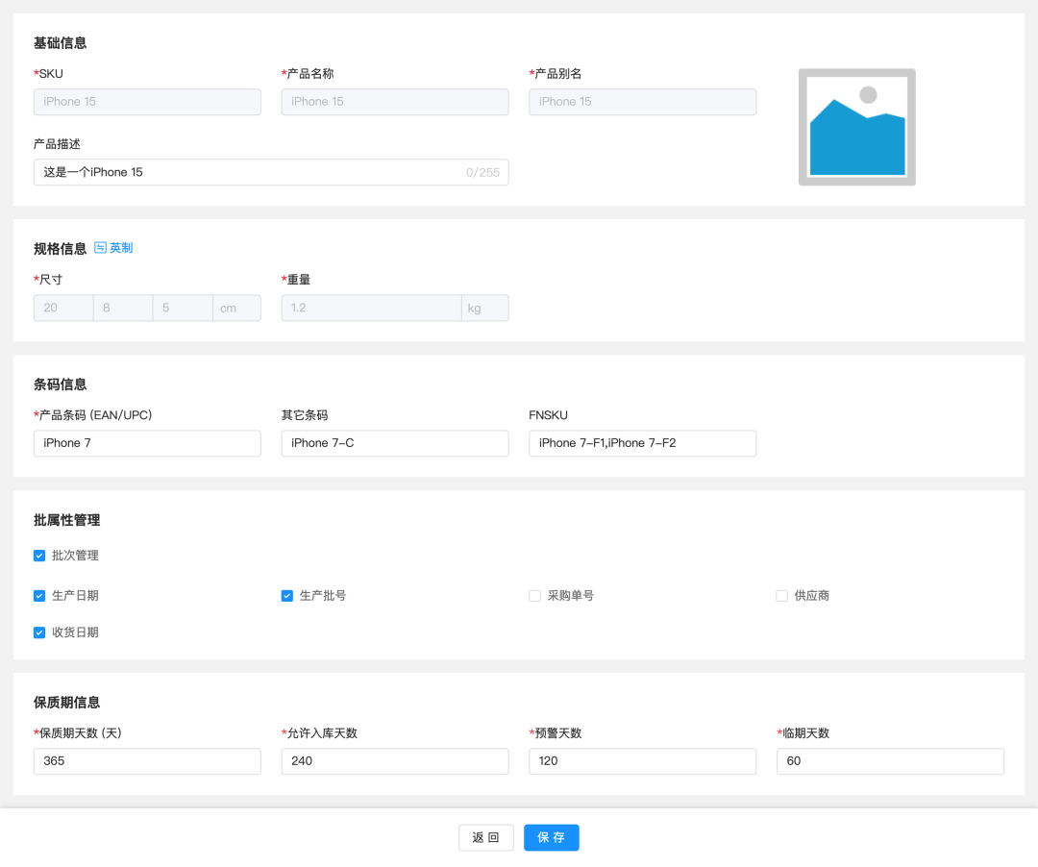
Task: Click the size field showing 20
Action: [x=63, y=308]
